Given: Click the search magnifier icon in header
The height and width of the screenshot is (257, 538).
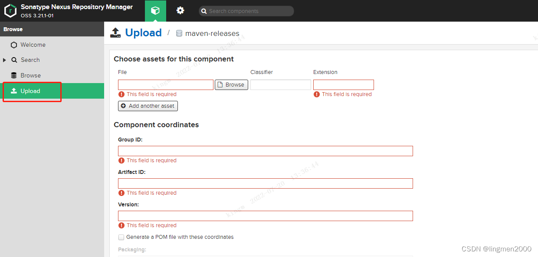Looking at the screenshot, I should tap(203, 11).
